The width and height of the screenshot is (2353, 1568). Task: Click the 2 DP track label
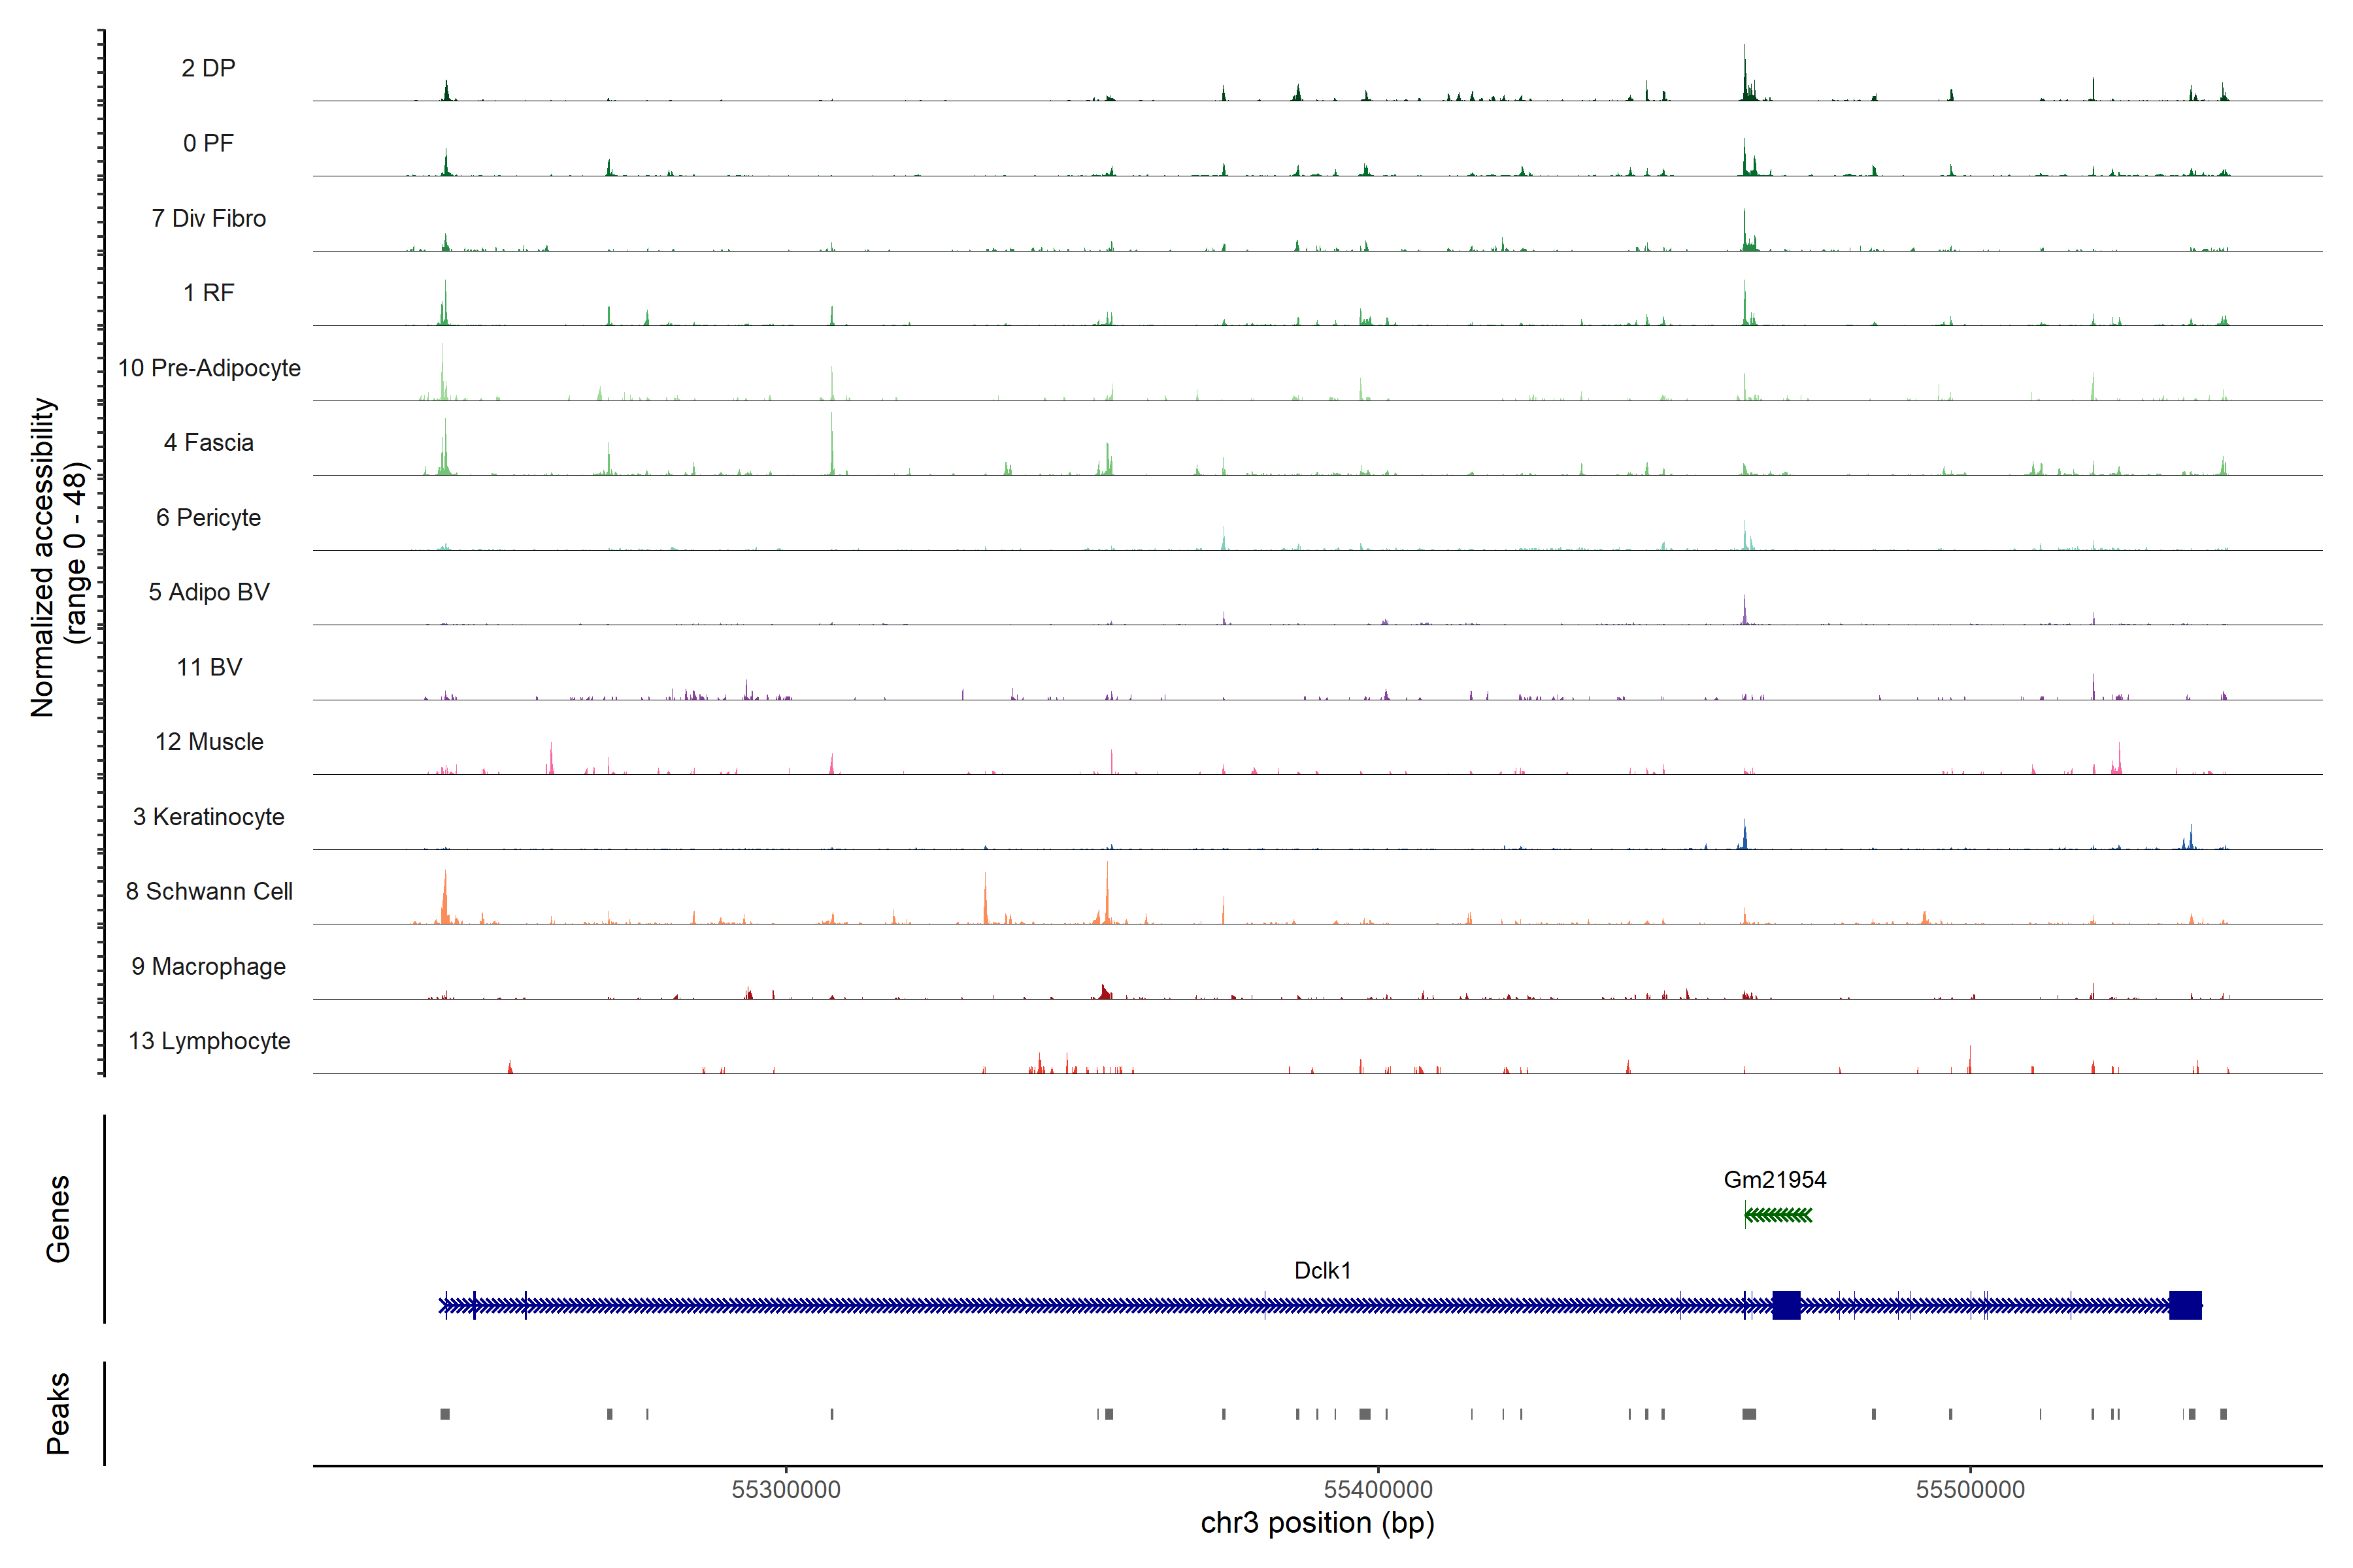pyautogui.click(x=208, y=68)
